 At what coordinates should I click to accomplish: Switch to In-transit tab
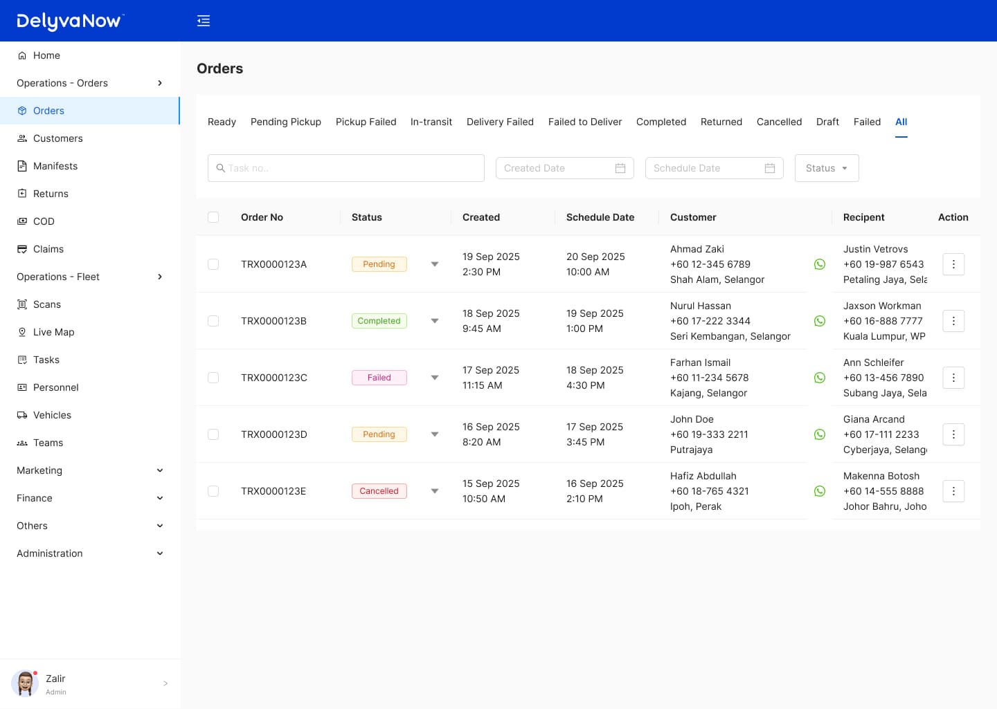coord(431,122)
